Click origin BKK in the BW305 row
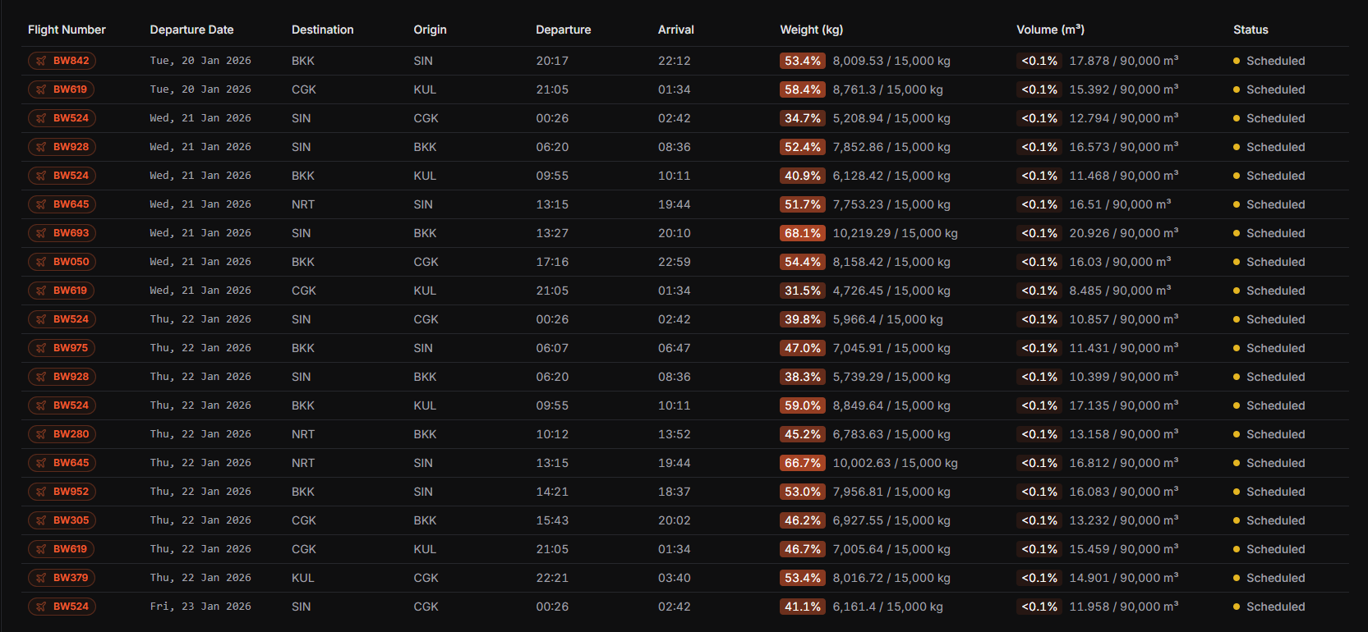The height and width of the screenshot is (632, 1368). (425, 520)
